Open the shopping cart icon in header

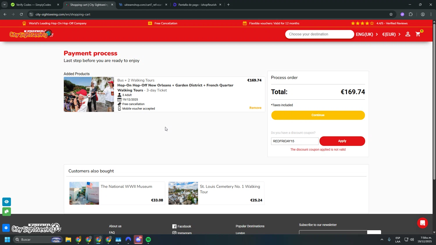pos(418,34)
